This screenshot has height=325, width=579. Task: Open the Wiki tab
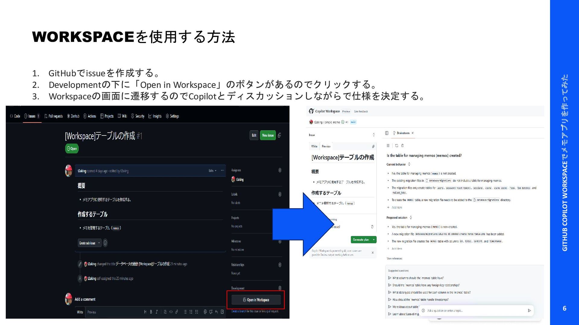point(122,116)
